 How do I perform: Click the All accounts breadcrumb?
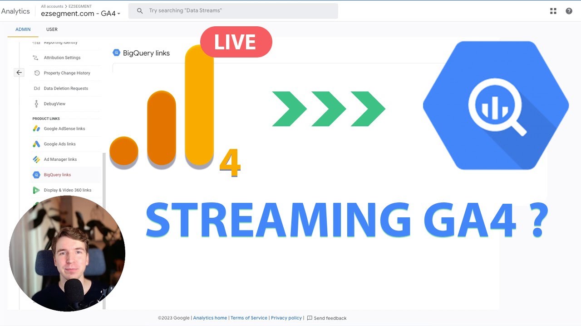(x=52, y=6)
